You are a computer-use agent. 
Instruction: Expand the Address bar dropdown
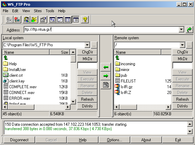tap(182, 30)
